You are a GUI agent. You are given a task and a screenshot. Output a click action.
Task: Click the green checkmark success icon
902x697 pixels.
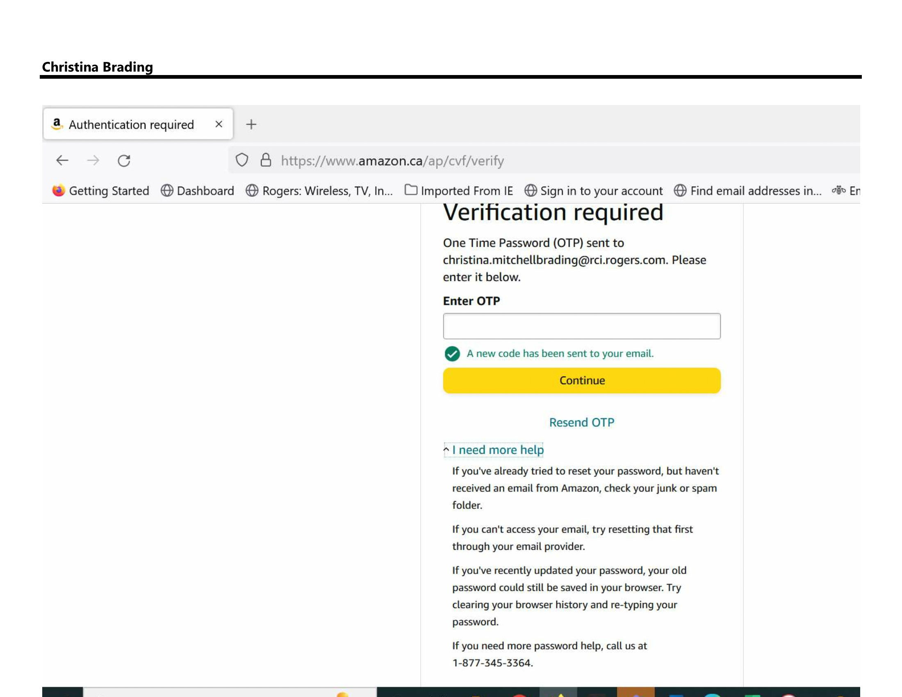click(452, 354)
